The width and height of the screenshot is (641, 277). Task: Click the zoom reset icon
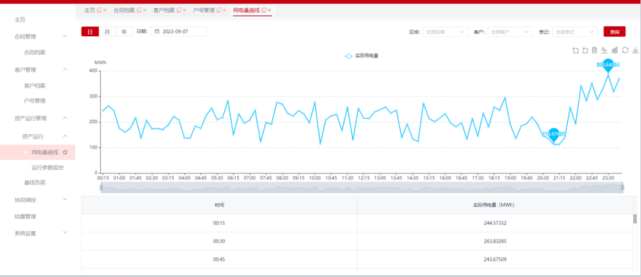pos(585,51)
